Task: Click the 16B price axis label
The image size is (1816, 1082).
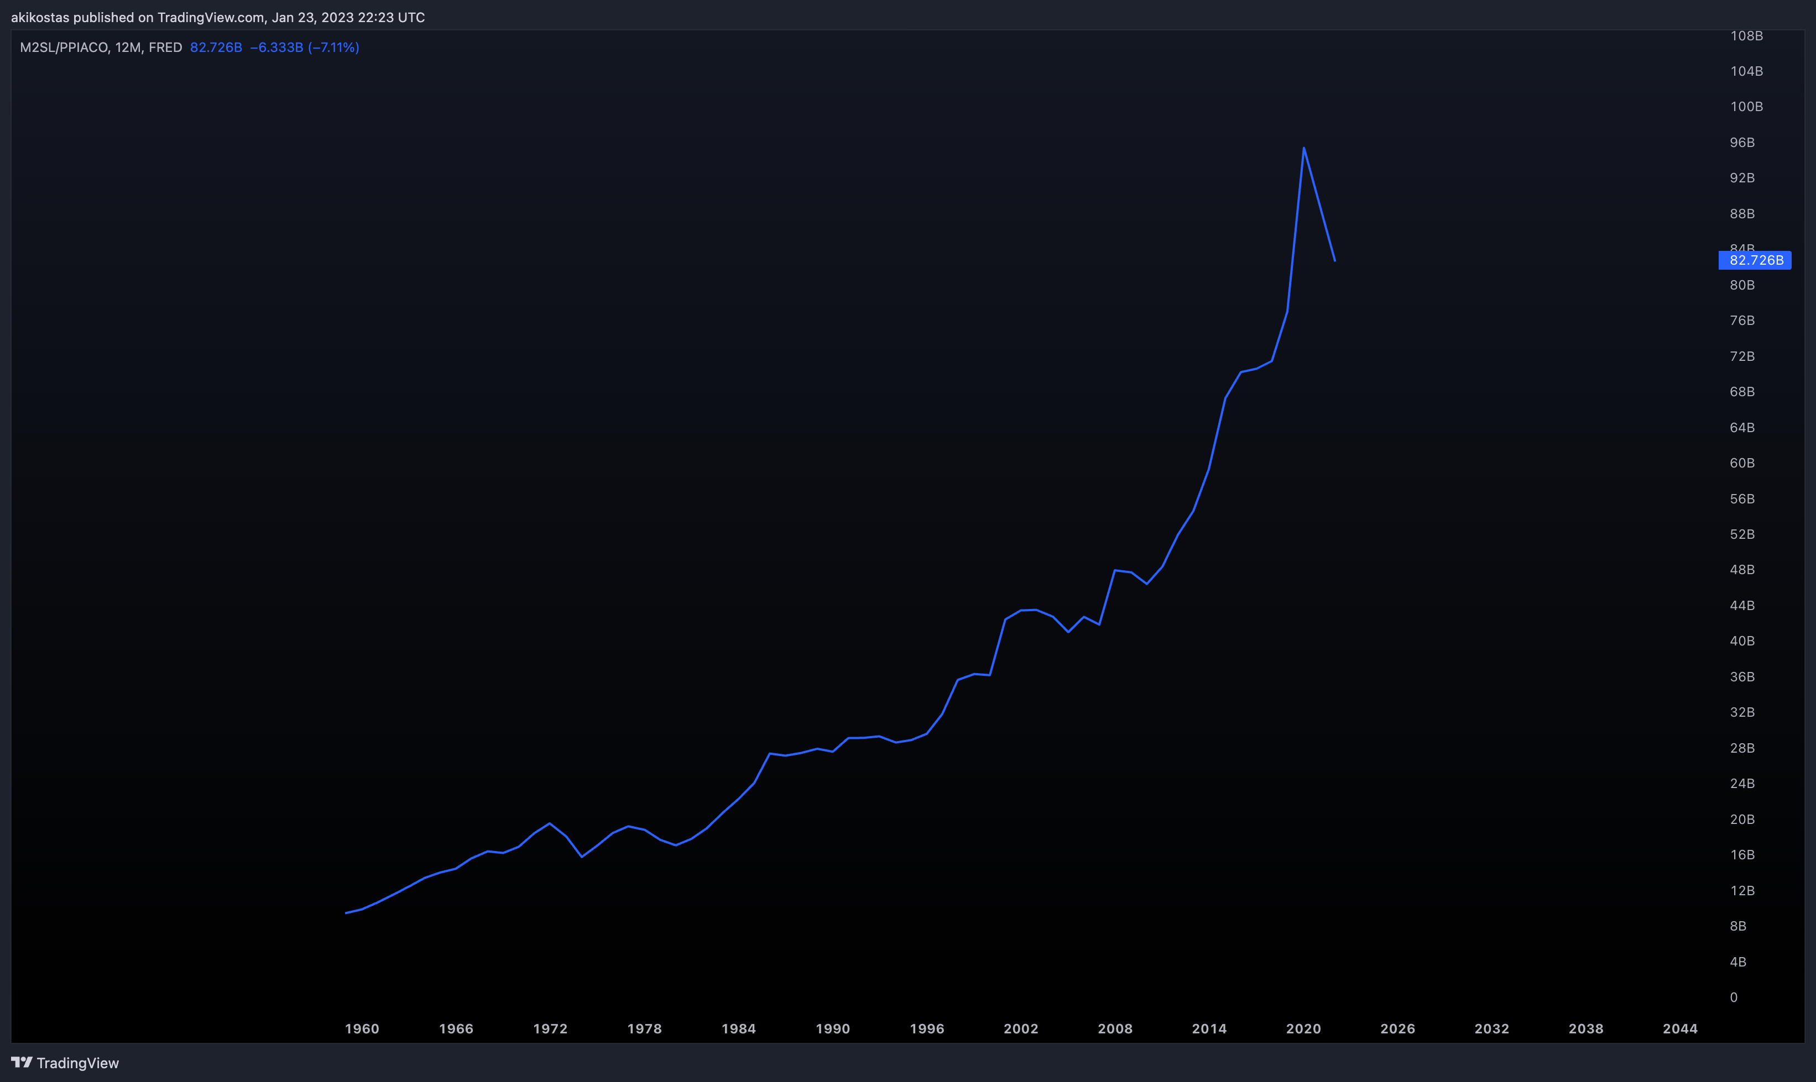Action: click(x=1741, y=854)
